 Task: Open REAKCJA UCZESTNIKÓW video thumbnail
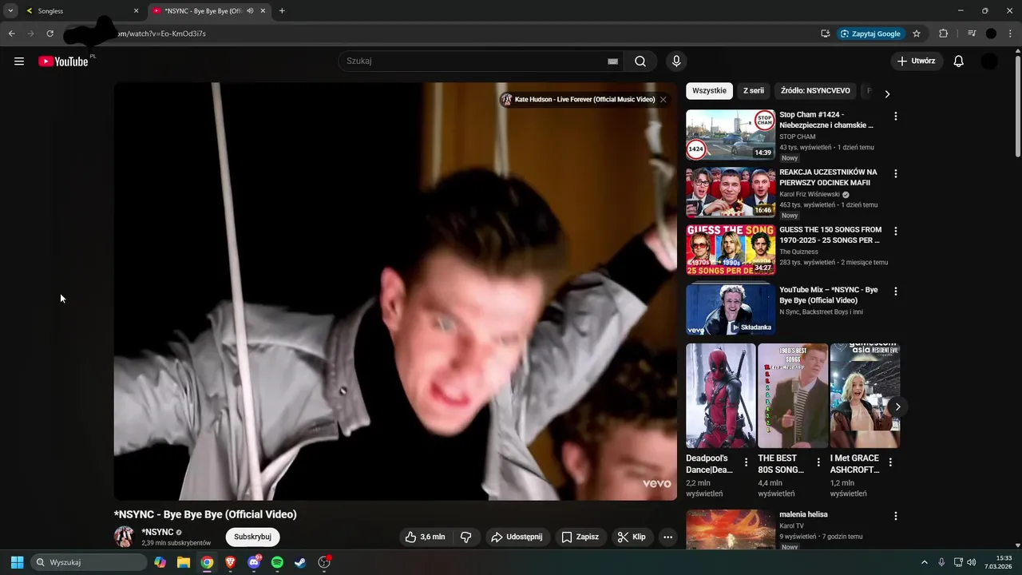coord(731,192)
